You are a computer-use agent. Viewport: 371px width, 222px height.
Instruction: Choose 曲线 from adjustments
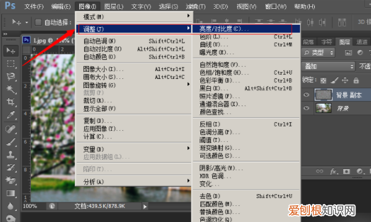[x=246, y=44]
